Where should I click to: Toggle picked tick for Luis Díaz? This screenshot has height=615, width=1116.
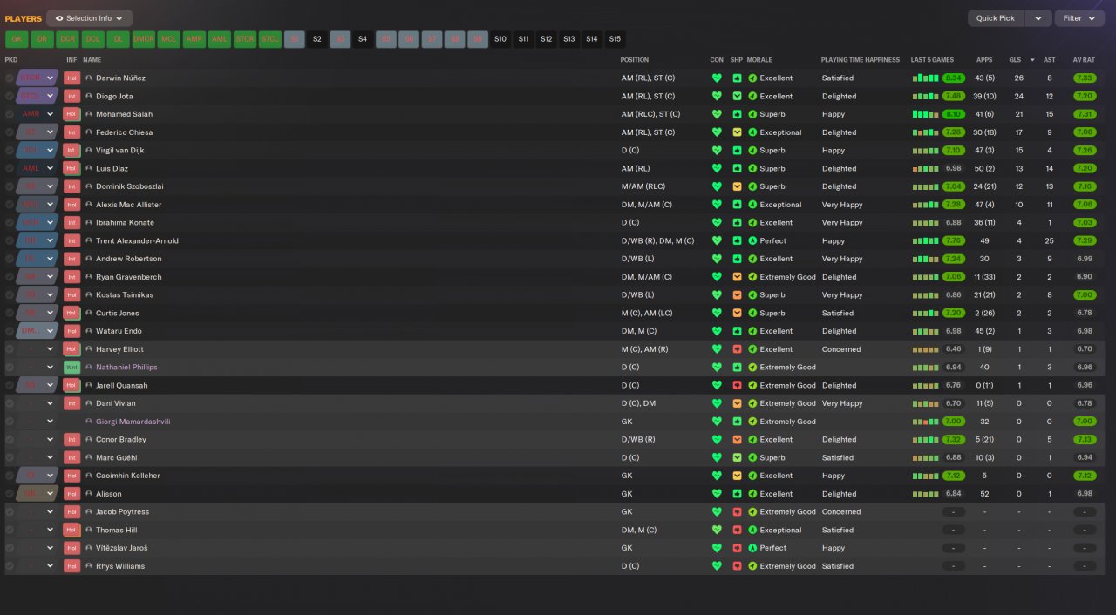coord(10,169)
